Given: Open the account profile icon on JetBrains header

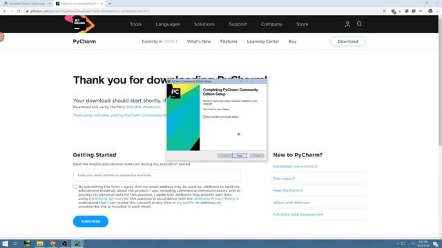Looking at the screenshot, I should coord(347,24).
